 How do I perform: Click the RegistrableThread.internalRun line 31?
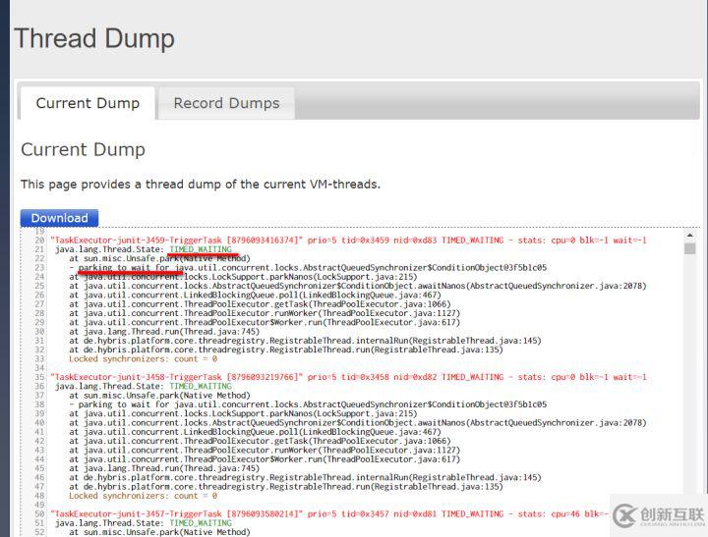(305, 341)
